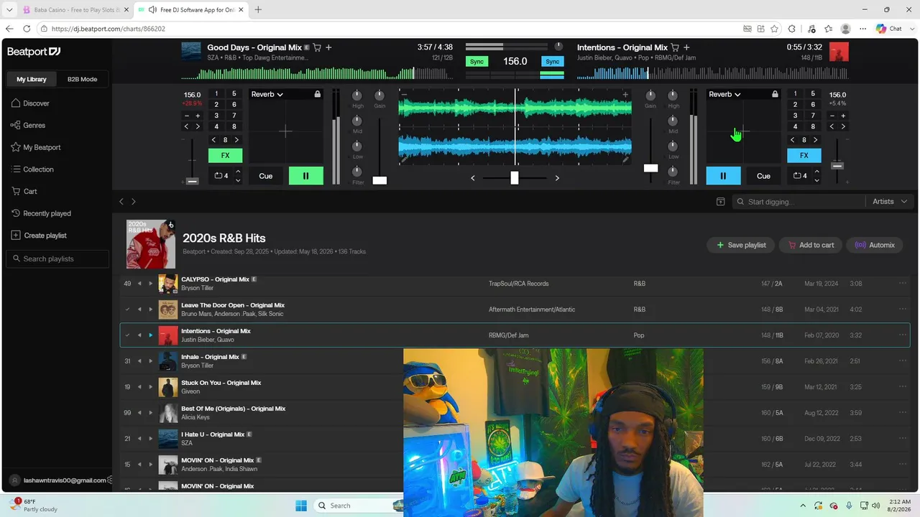The width and height of the screenshot is (920, 517).
Task: Decrease left deck loop length with down chevron
Action: pyautogui.click(x=238, y=180)
